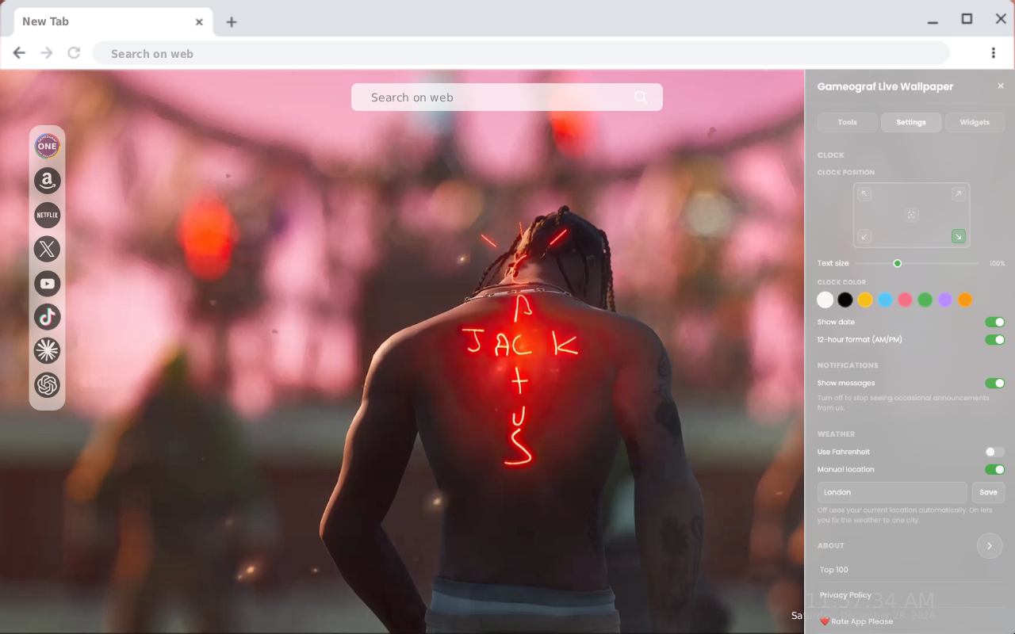Disable the Show messages switch
Viewport: 1015px width, 634px height.
tap(994, 383)
